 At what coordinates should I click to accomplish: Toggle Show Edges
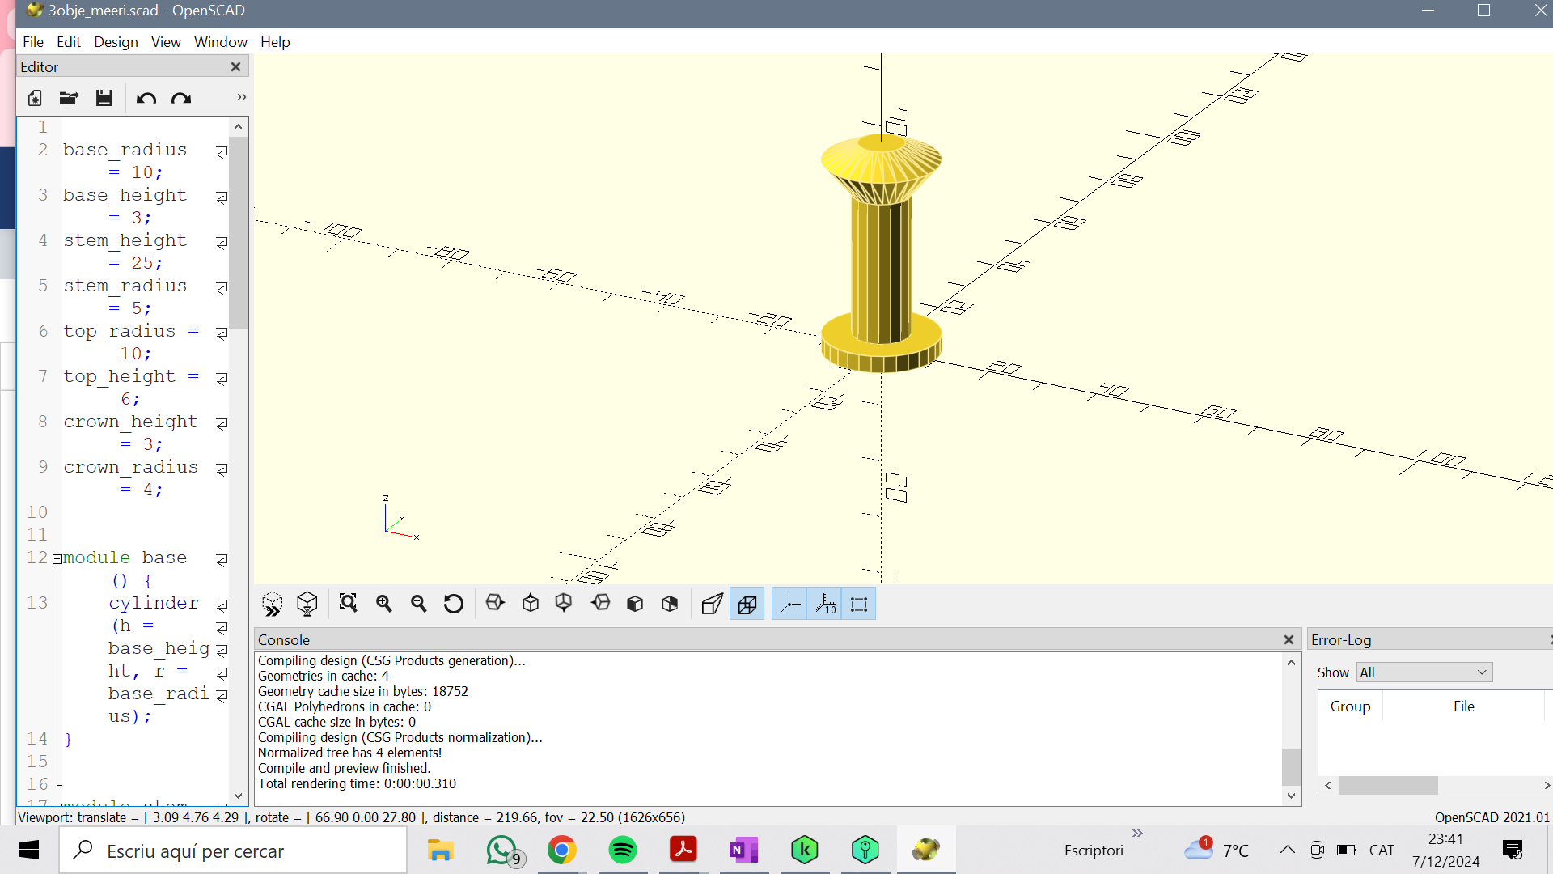click(859, 604)
